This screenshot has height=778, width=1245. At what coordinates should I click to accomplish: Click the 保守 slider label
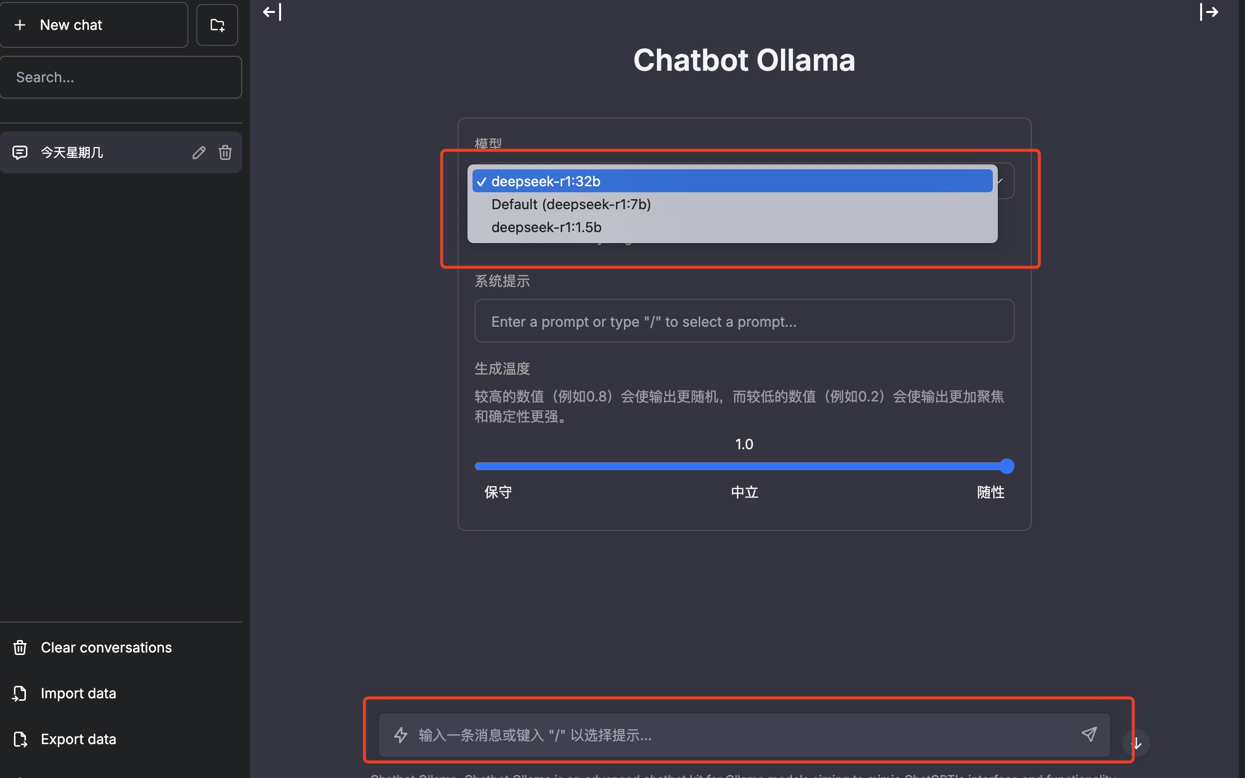498,492
